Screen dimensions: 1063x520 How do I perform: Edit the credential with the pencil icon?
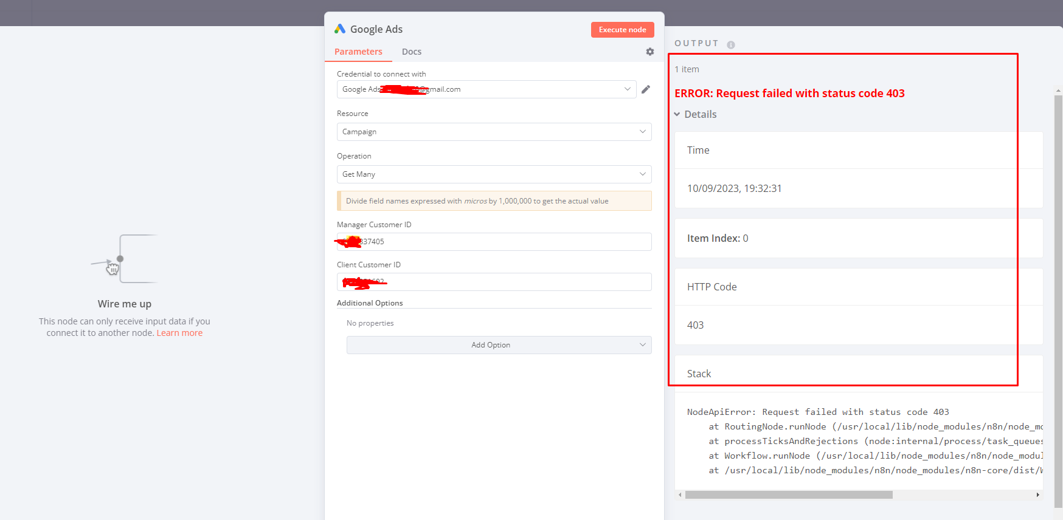646,89
